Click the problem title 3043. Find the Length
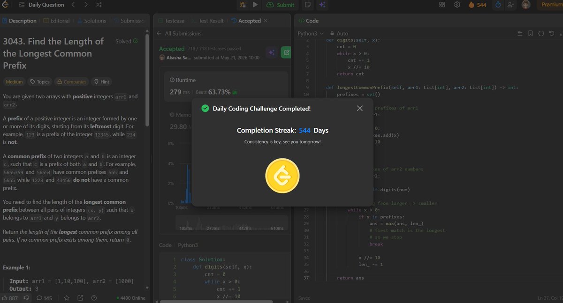Viewport: 563px width, 303px height. [x=53, y=53]
